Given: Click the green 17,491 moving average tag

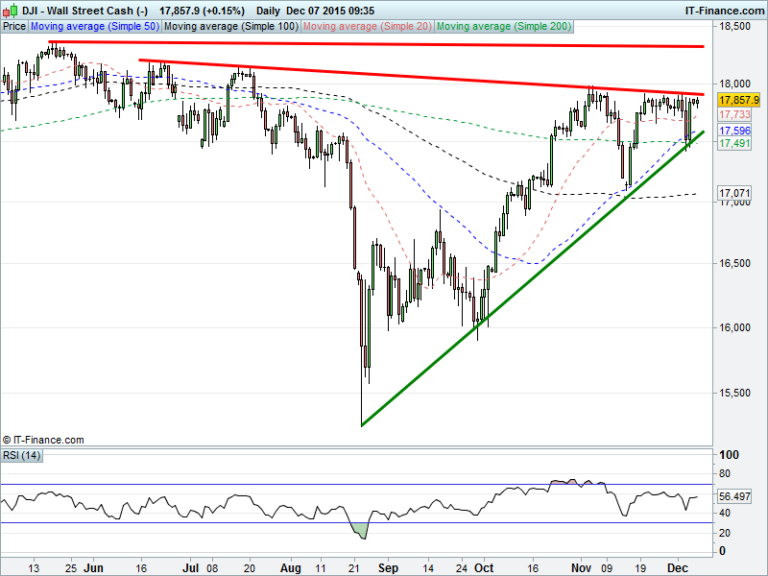Looking at the screenshot, I should [735, 143].
